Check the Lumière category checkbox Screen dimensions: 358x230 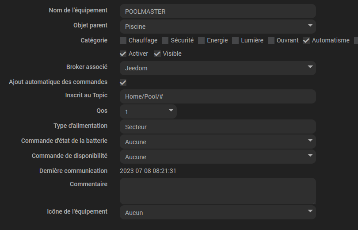[x=236, y=41]
